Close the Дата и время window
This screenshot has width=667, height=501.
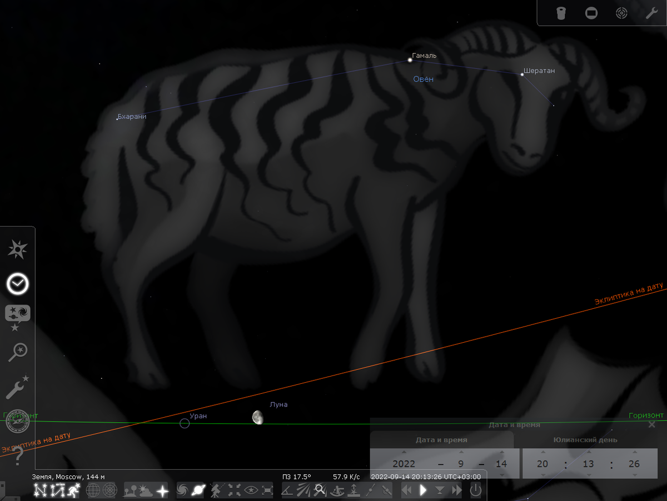click(x=652, y=424)
